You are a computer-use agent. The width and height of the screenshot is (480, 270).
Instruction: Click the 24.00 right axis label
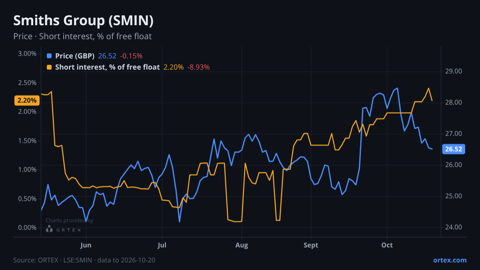(454, 227)
